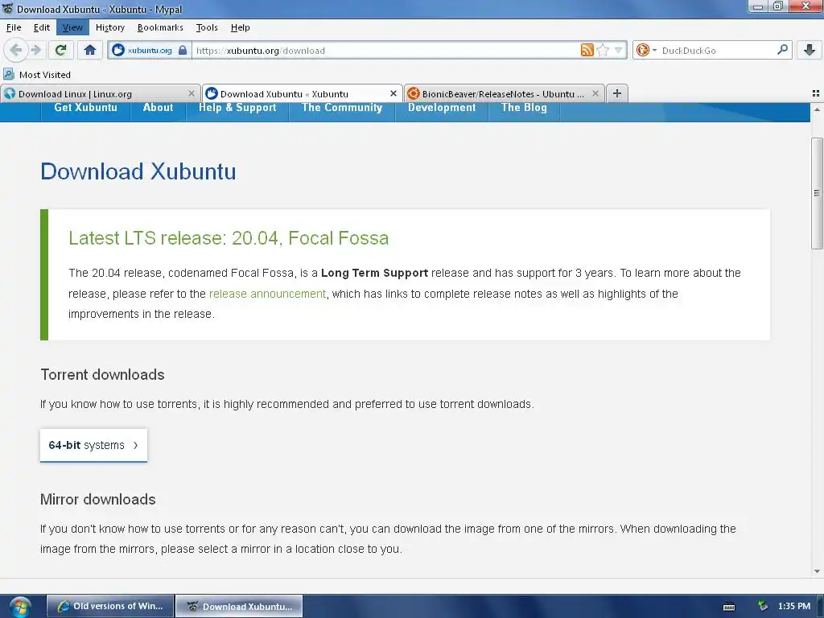The image size is (824, 618).
Task: Open the Downloads arrow button
Action: click(x=810, y=51)
